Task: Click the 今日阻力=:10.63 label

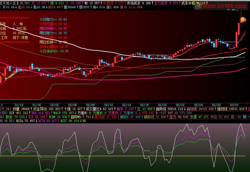Action: pyautogui.click(x=53, y=19)
